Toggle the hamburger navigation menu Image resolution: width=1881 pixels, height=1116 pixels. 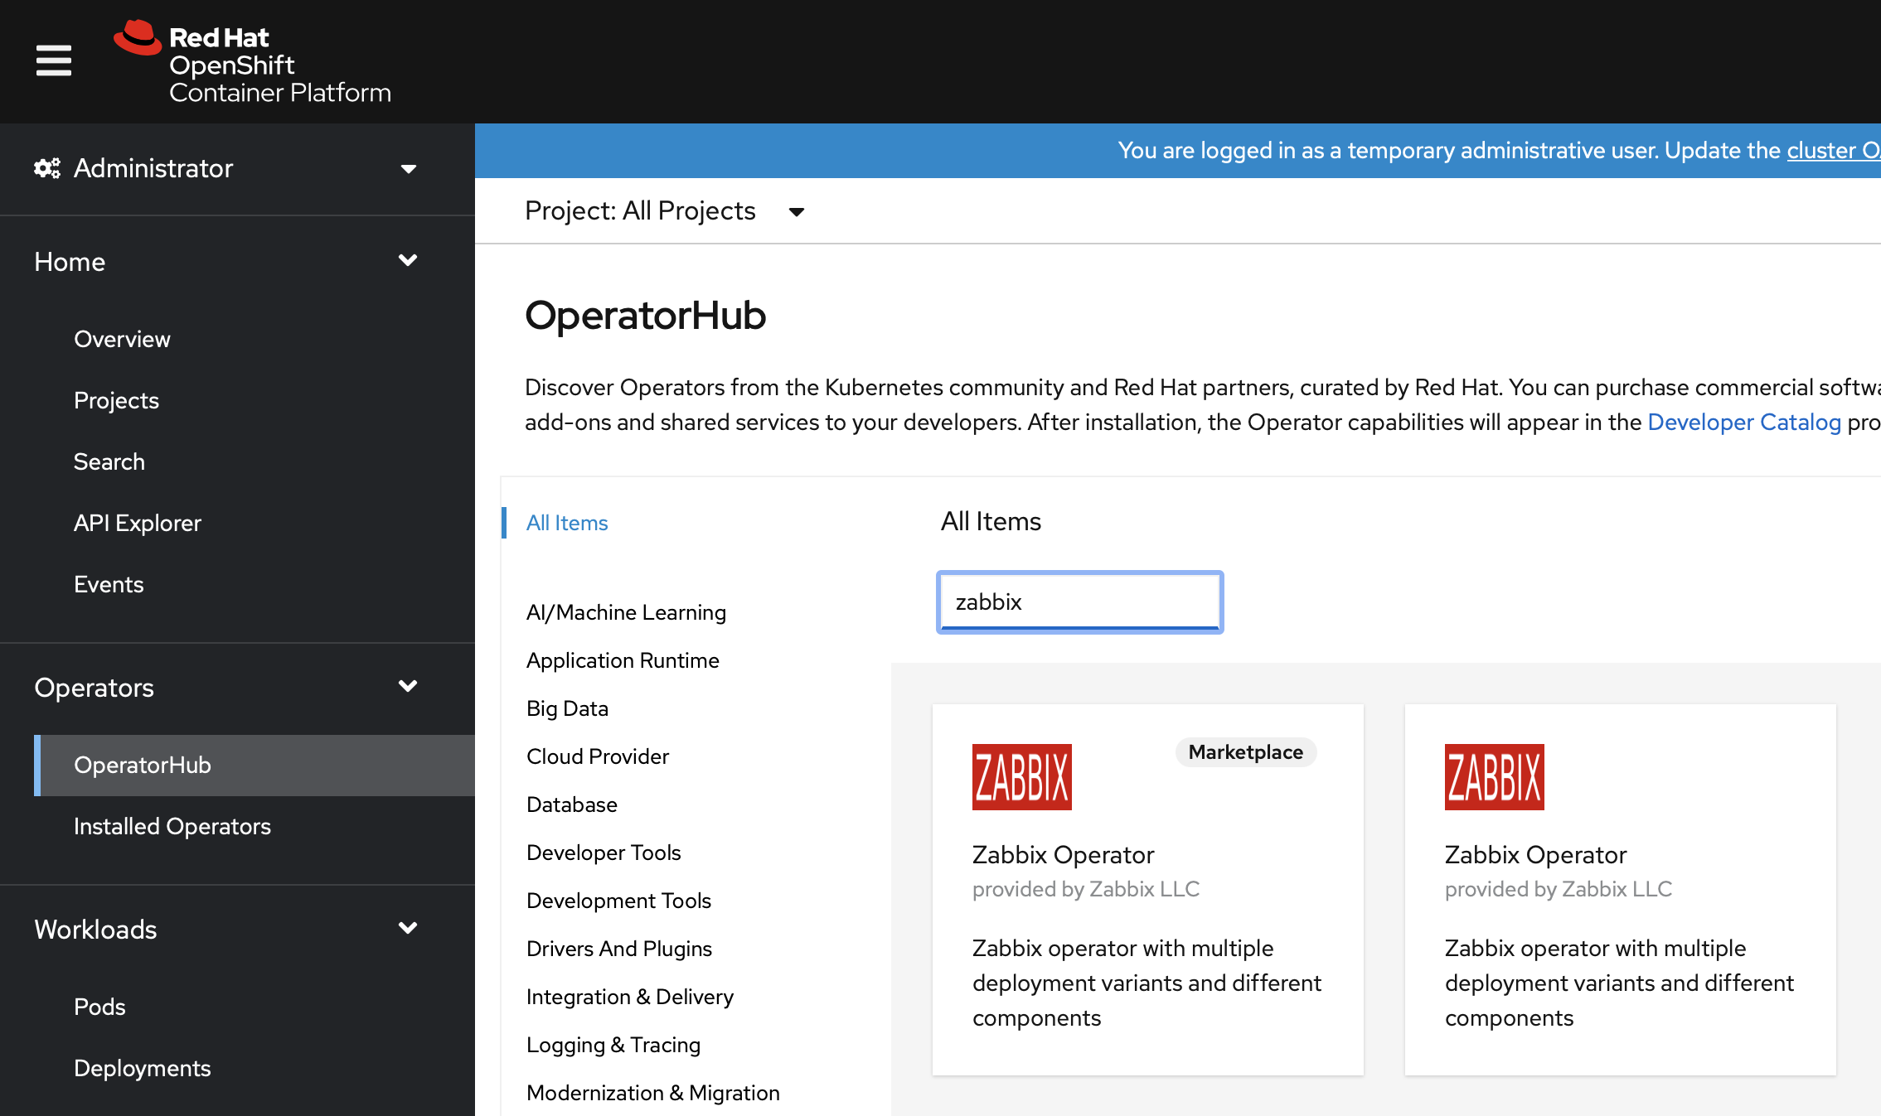pos(54,60)
